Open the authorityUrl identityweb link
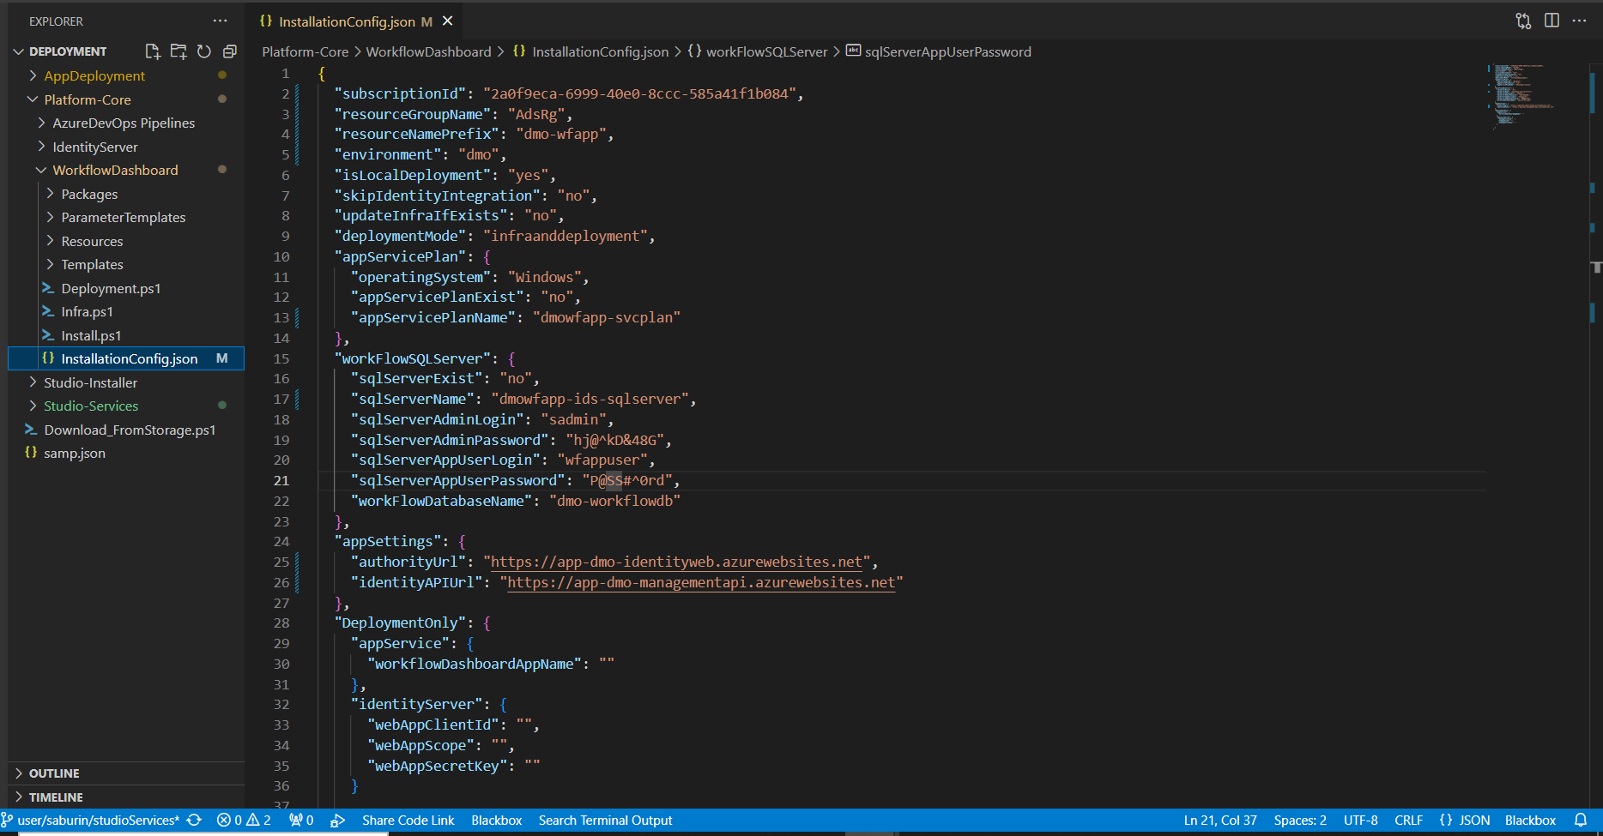The image size is (1603, 836). [x=676, y=562]
